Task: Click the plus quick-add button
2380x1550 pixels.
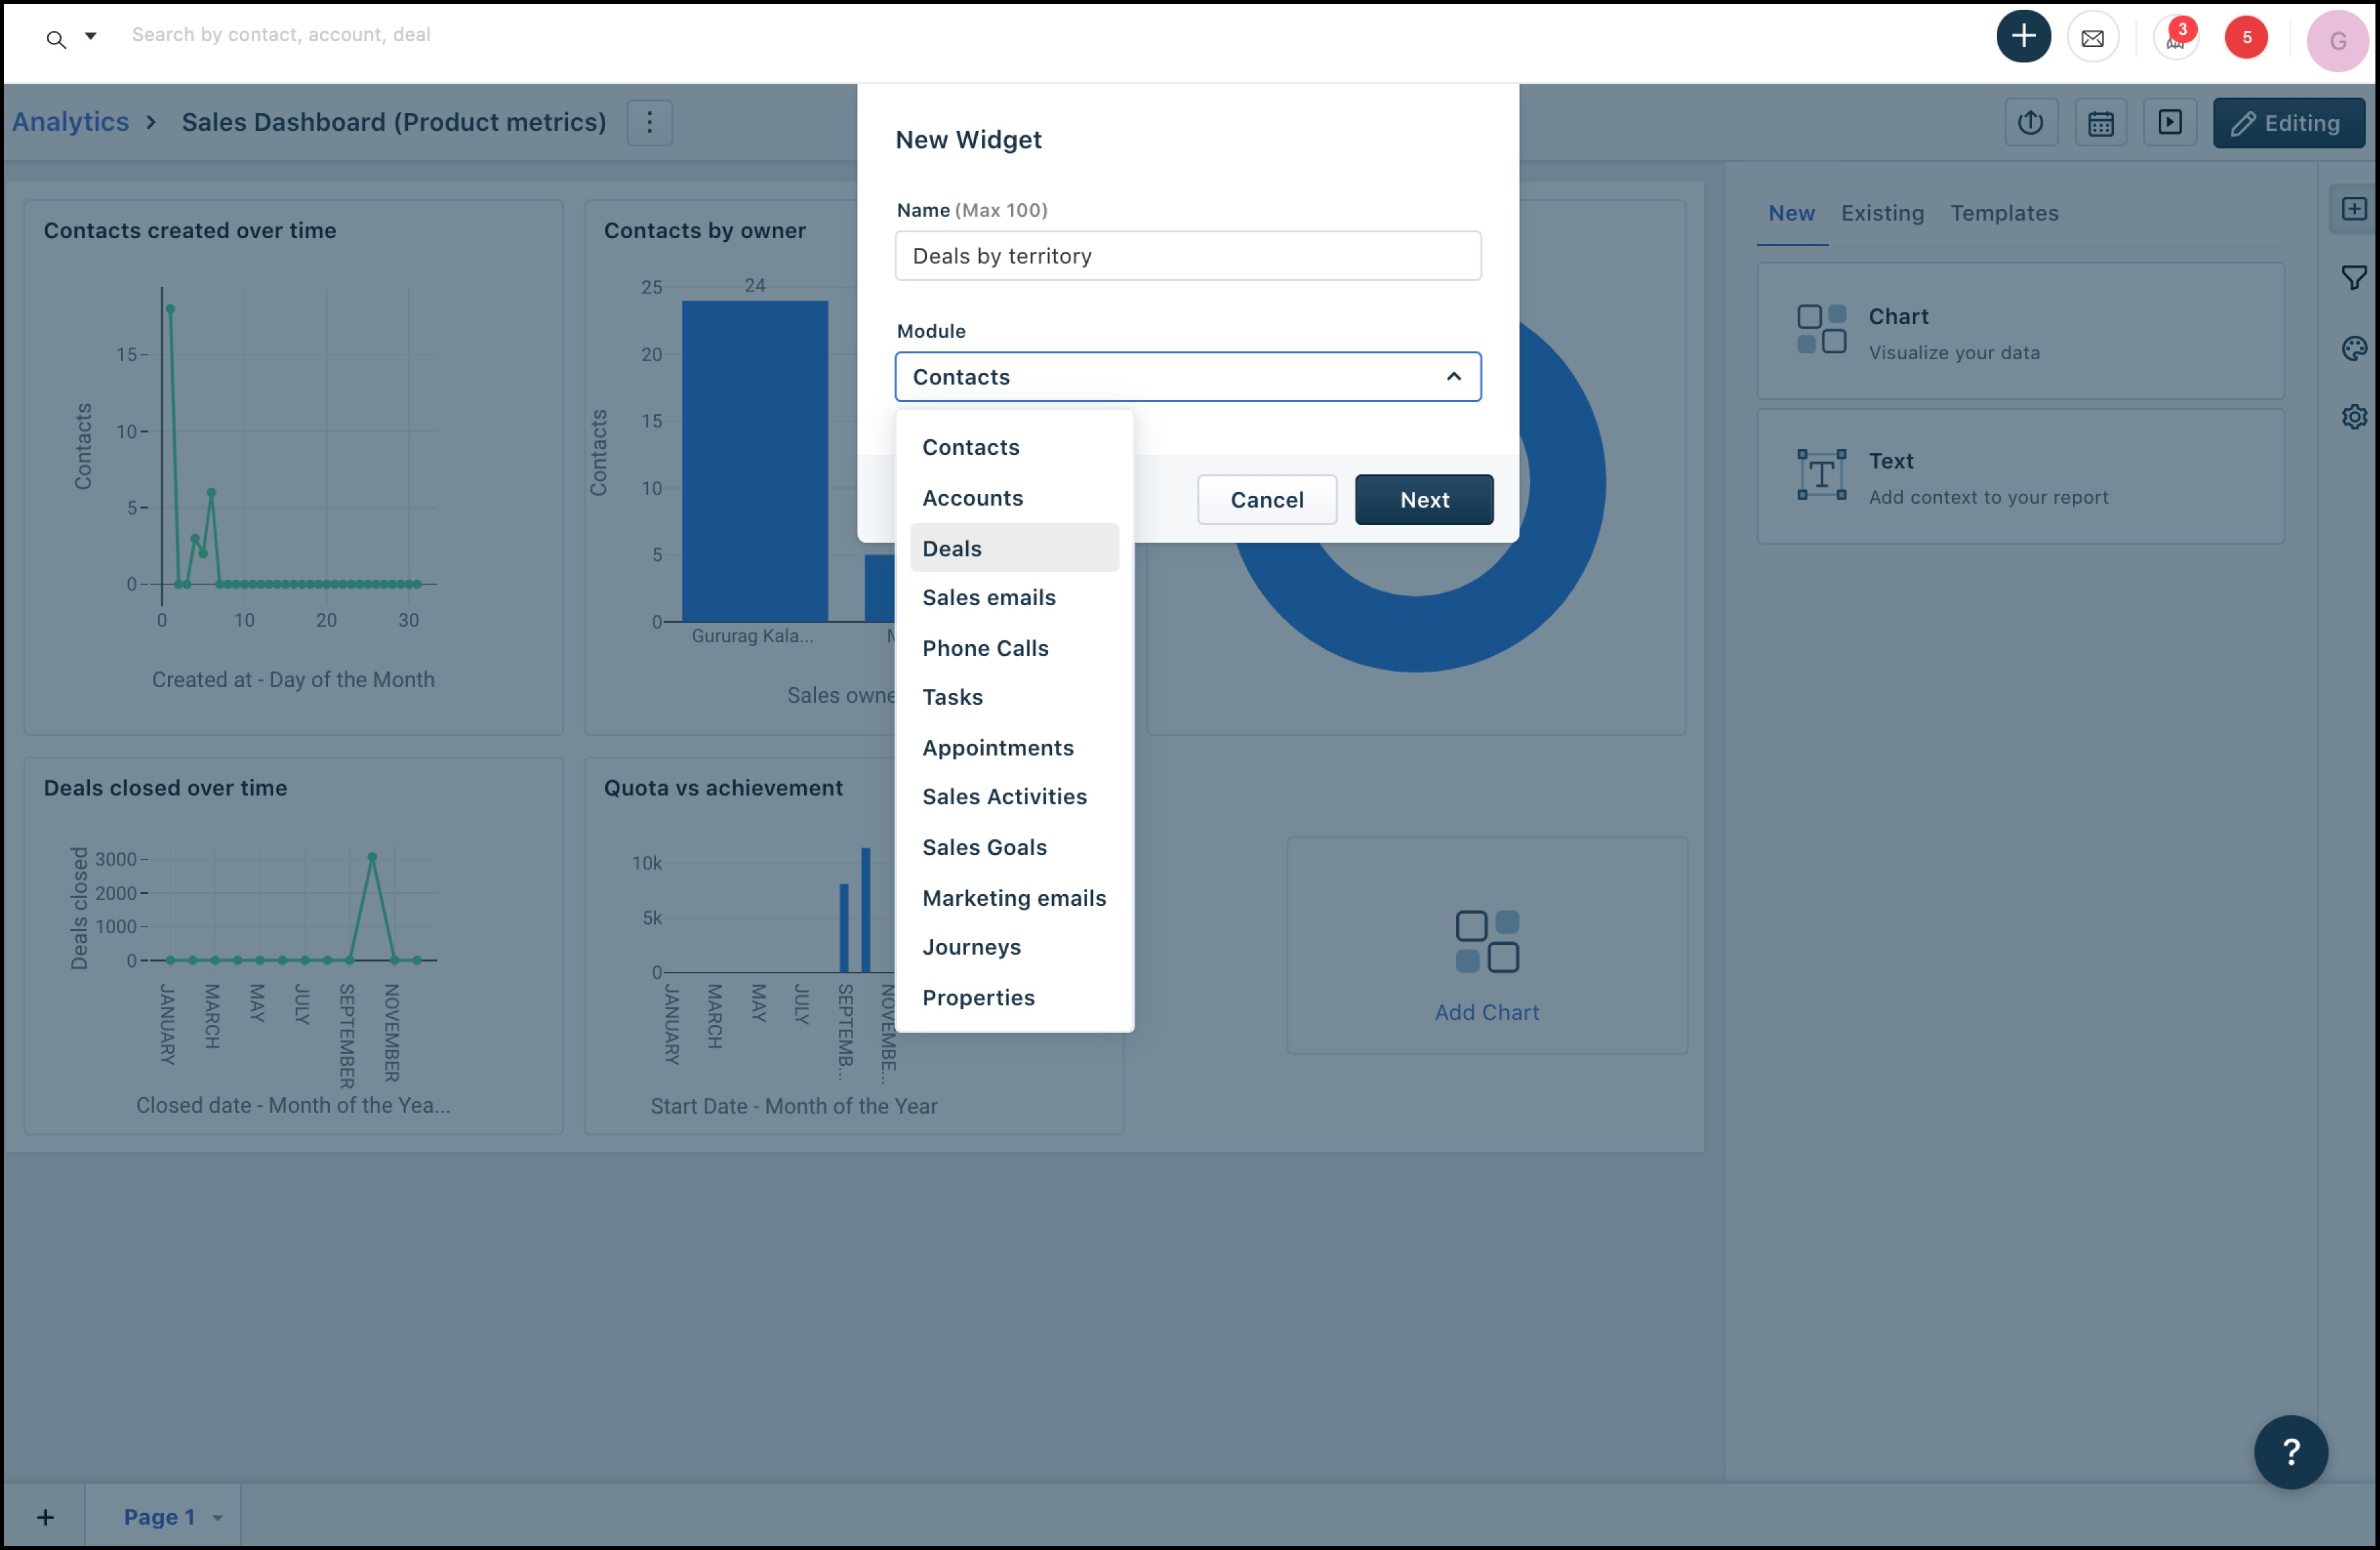Action: click(2023, 37)
